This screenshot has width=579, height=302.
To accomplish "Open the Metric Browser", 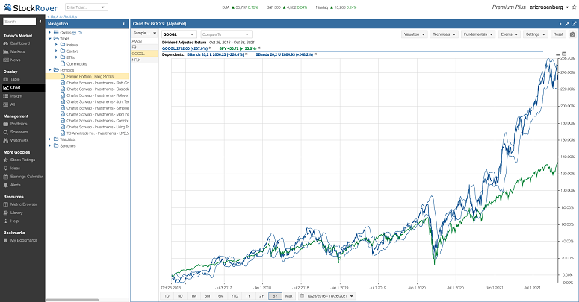I will point(20,204).
